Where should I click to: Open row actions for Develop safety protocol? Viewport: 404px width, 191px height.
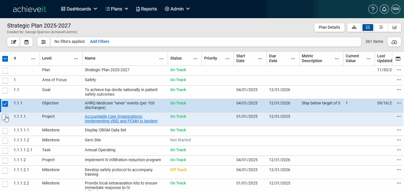pos(399,170)
